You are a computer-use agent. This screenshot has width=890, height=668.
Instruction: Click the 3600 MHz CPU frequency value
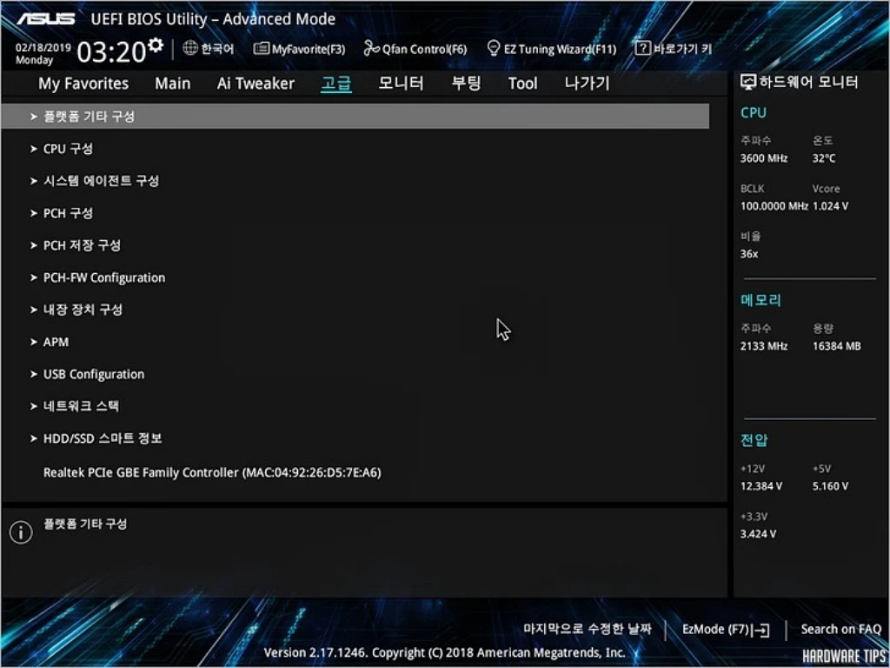pos(764,158)
